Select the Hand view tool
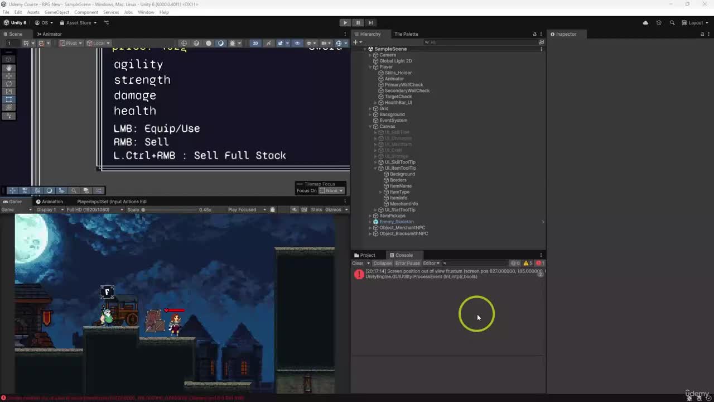 (9, 68)
